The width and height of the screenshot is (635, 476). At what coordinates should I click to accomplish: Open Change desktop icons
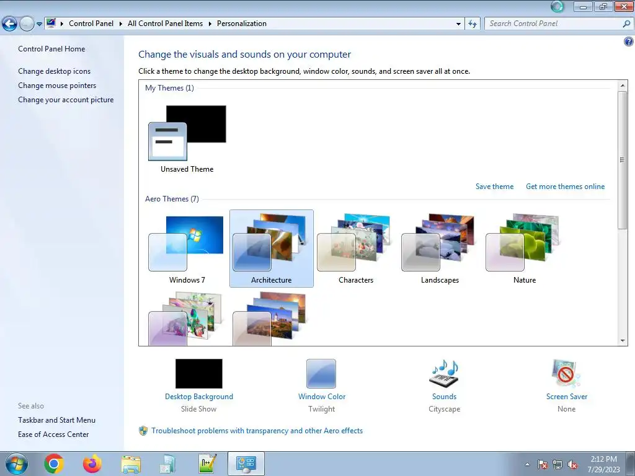(x=55, y=71)
